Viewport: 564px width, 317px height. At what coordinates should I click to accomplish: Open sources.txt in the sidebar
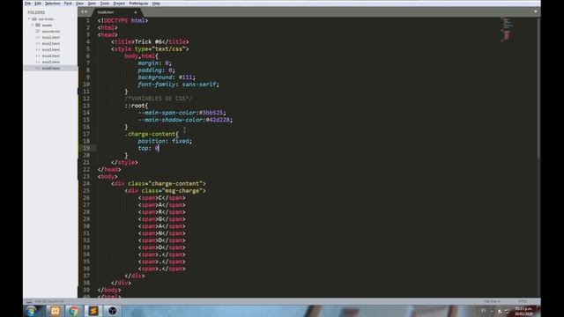coord(51,32)
